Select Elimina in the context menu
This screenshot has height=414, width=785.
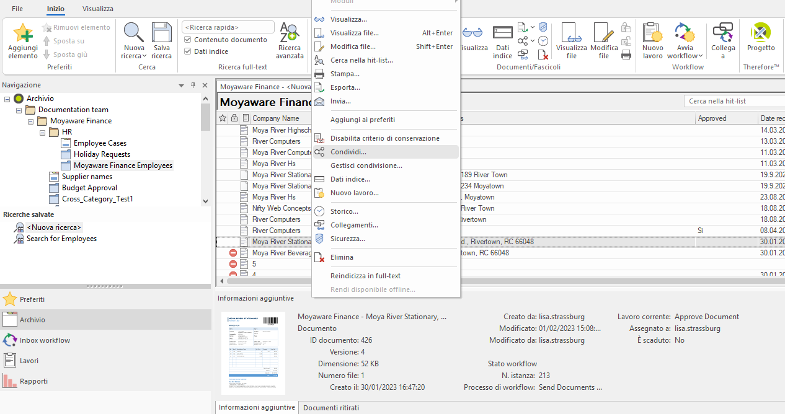[342, 257]
